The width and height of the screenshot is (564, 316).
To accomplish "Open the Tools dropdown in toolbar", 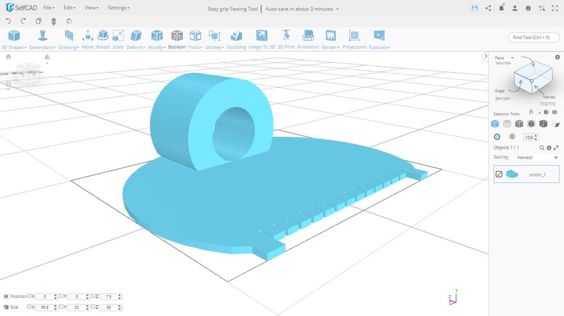I will (x=196, y=40).
